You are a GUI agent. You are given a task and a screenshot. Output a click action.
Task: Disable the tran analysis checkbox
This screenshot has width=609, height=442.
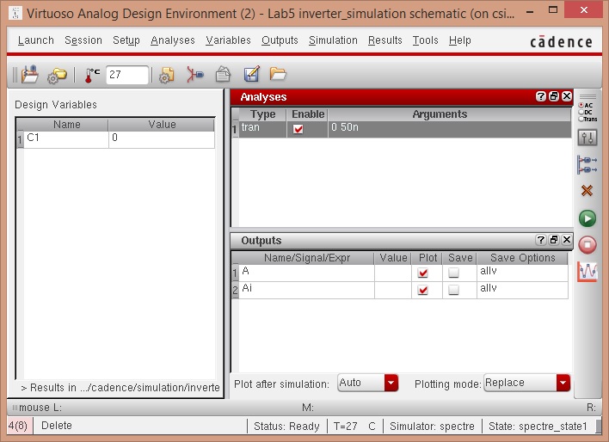298,129
